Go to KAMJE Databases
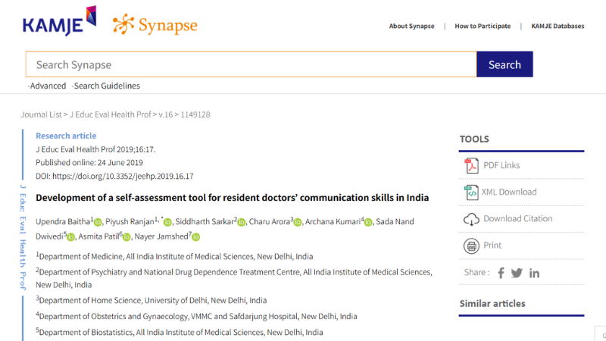This screenshot has height=341, width=606. click(x=558, y=27)
